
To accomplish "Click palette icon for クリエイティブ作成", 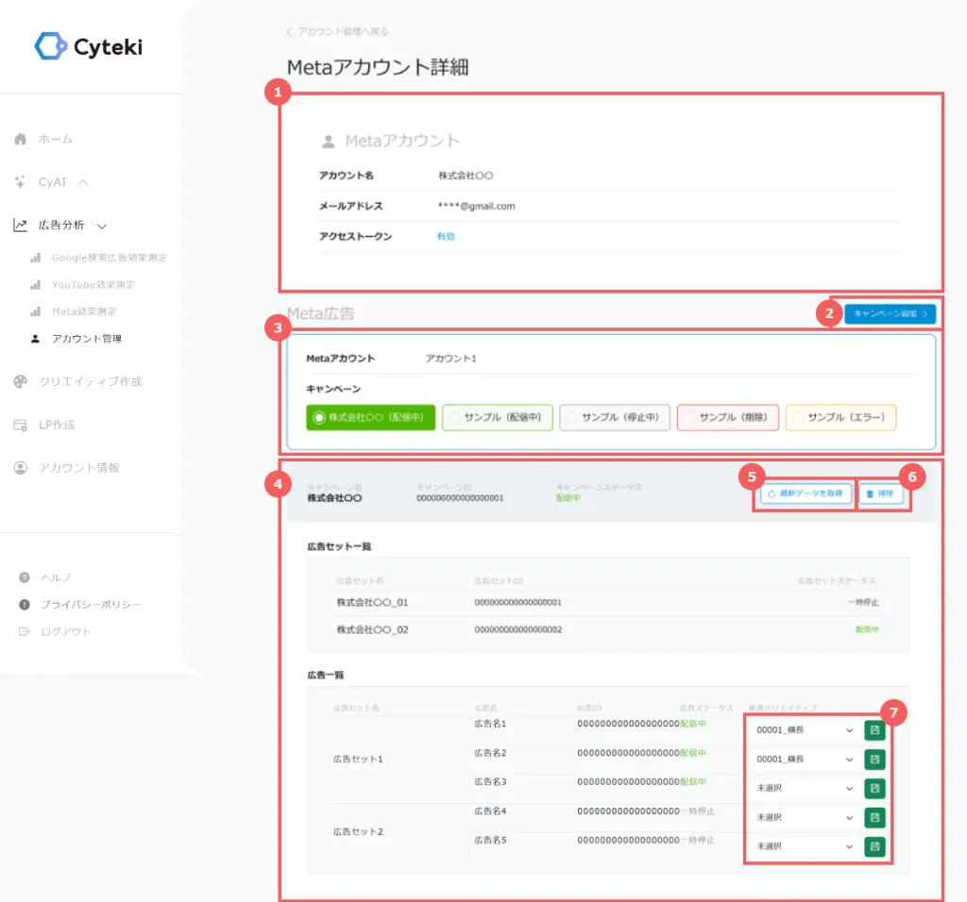I will click(21, 381).
